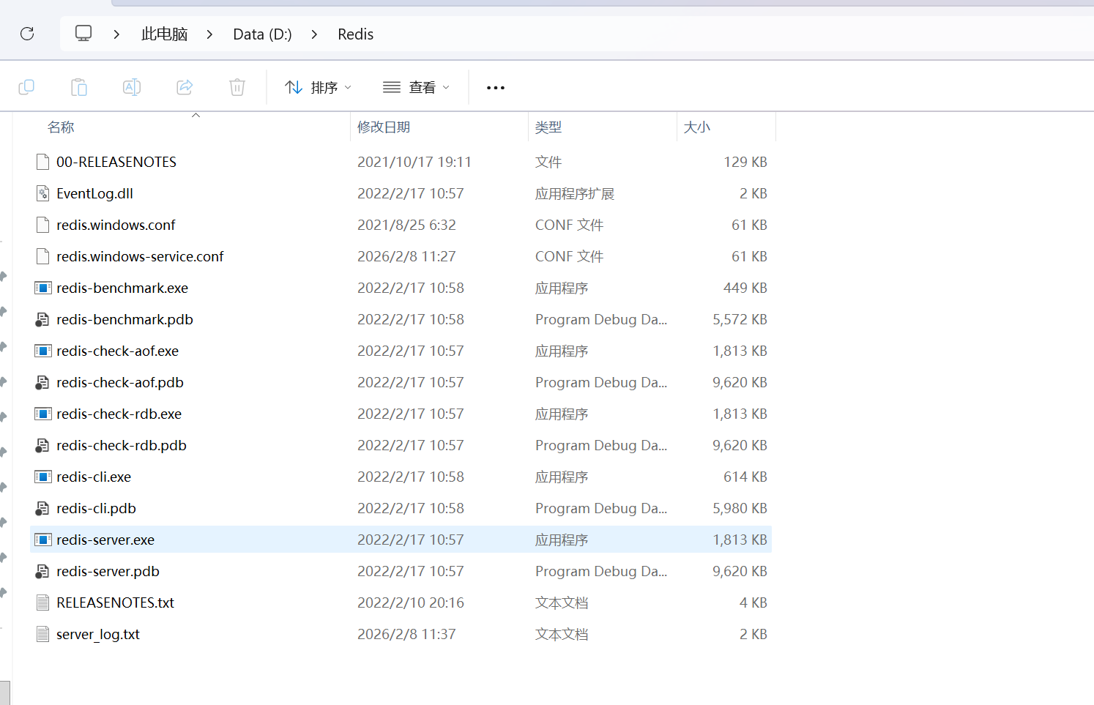Click the 5,572 KB size cell
The height and width of the screenshot is (705, 1094).
pyautogui.click(x=740, y=319)
